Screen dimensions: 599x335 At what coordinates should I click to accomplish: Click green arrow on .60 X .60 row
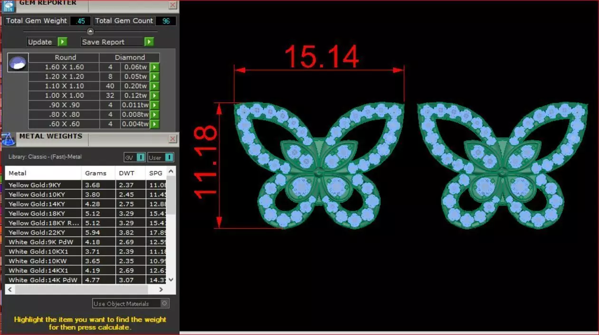point(154,124)
